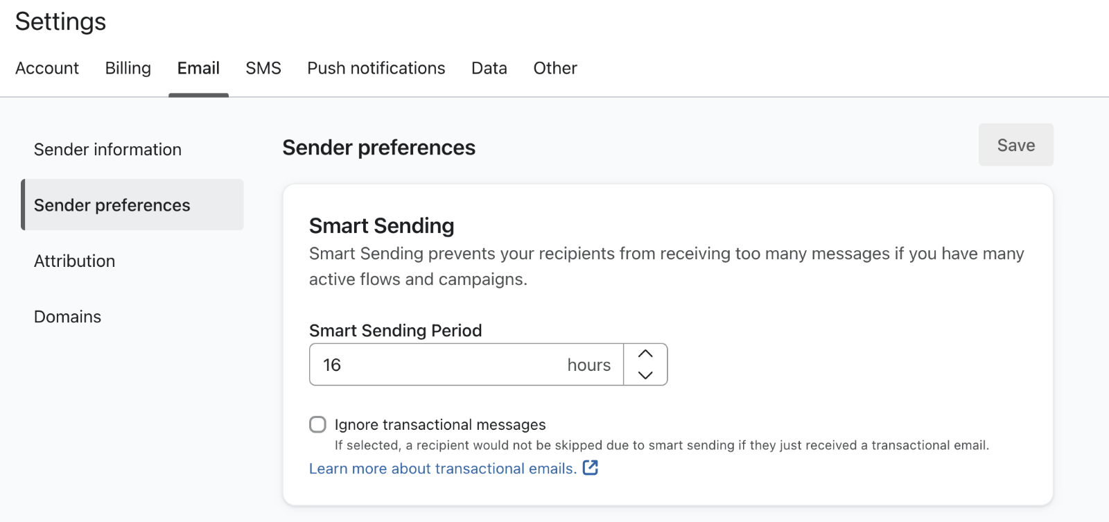
Task: Increase Smart Sending Period with up arrow
Action: 645,354
